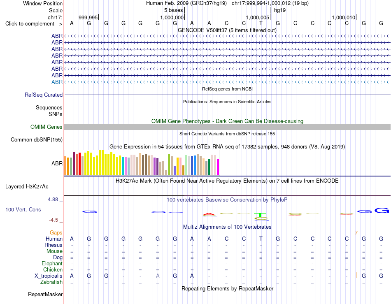This screenshot has width=391, height=304.
Task: Click the 'RefSeq genes from NCBI' title
Action: (228, 89)
